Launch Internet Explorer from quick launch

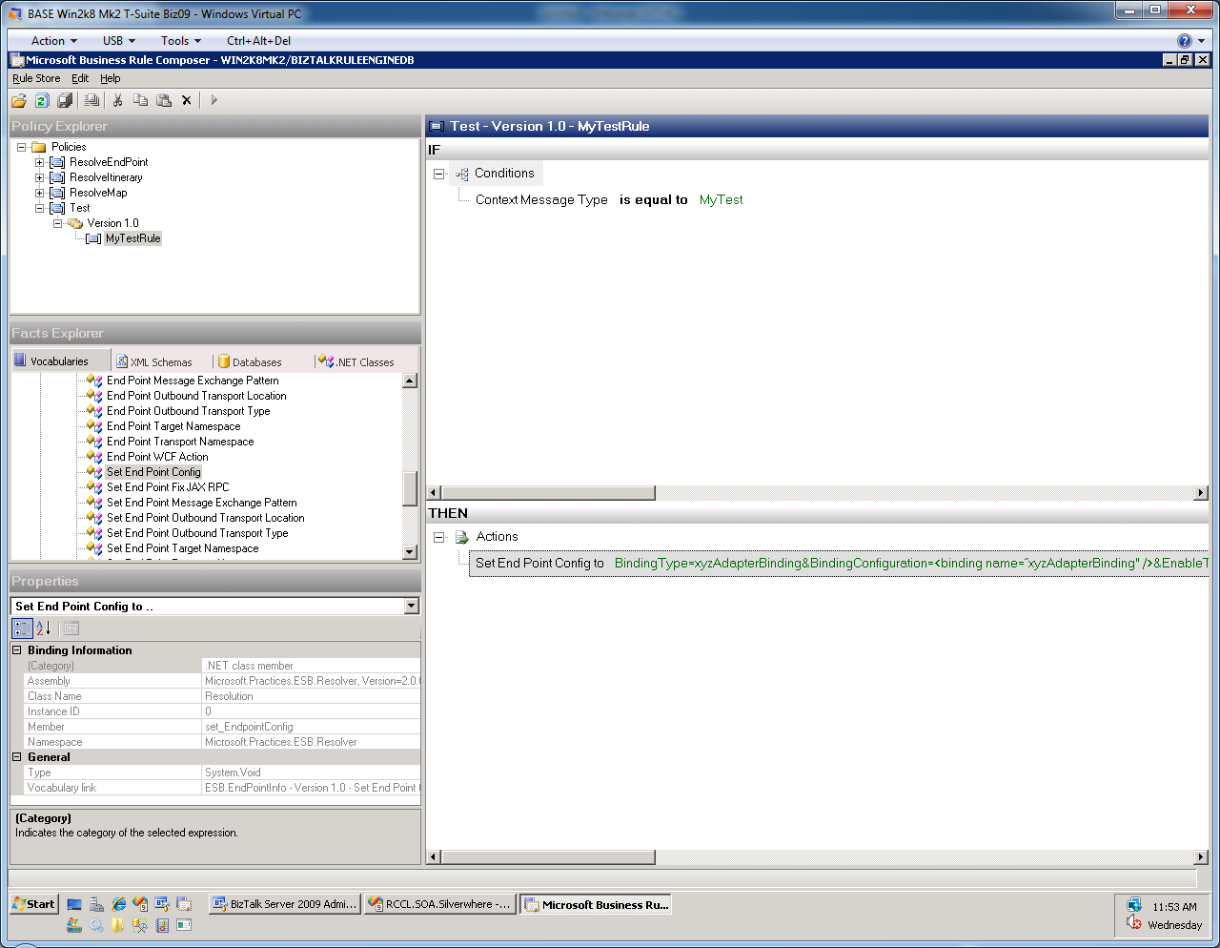[119, 904]
